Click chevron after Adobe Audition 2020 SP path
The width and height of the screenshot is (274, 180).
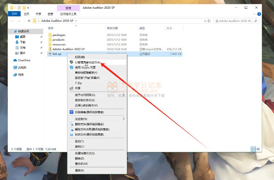pos(76,21)
